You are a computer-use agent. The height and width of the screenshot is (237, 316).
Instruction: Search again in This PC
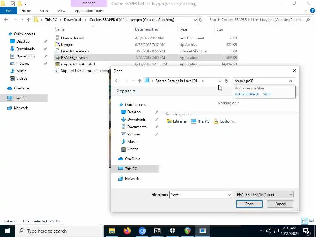tap(200, 121)
